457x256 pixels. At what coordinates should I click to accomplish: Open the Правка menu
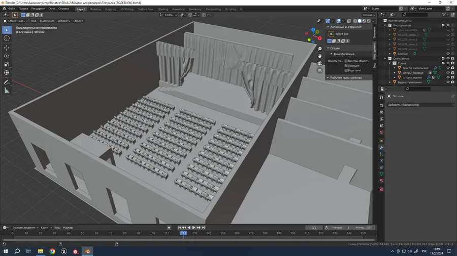point(23,9)
